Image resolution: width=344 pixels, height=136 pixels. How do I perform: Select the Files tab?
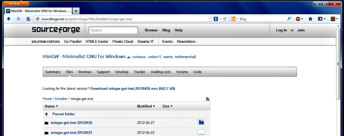point(69,72)
